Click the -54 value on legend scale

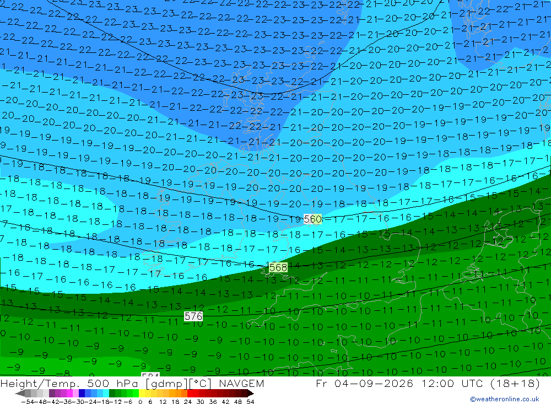click(28, 402)
